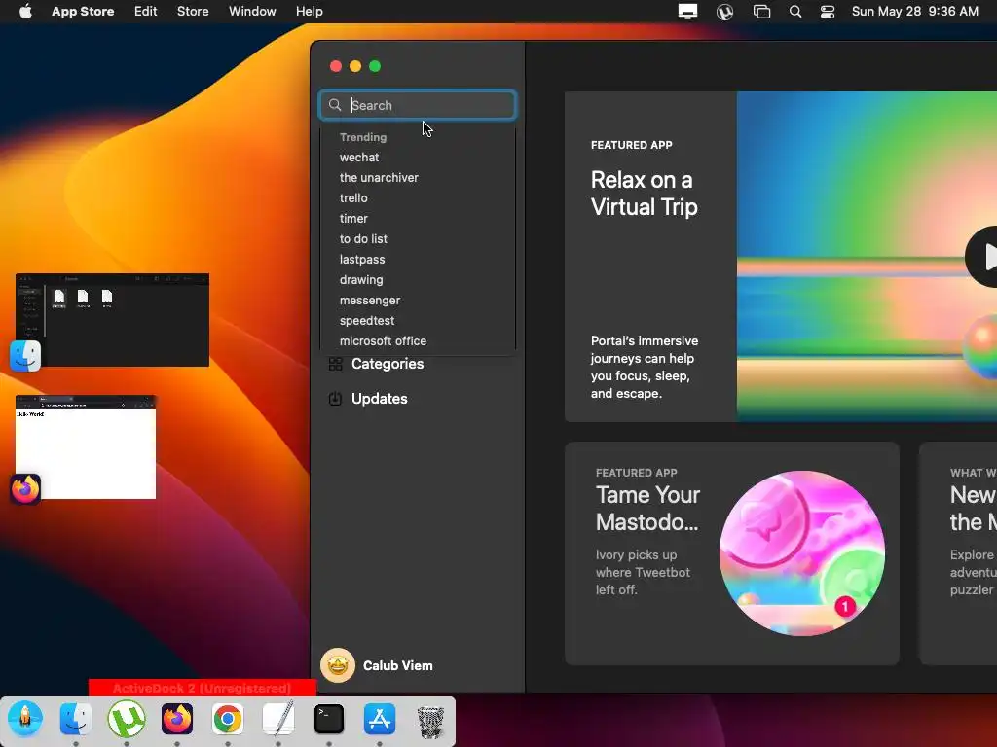Minimize the App Store window with yellow button
This screenshot has width=997, height=747.
coord(355,66)
